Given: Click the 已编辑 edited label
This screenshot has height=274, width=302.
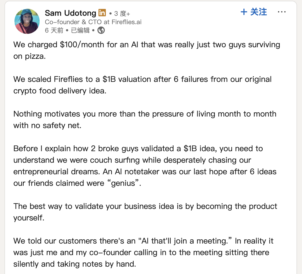Looking at the screenshot, I should click(x=80, y=30).
